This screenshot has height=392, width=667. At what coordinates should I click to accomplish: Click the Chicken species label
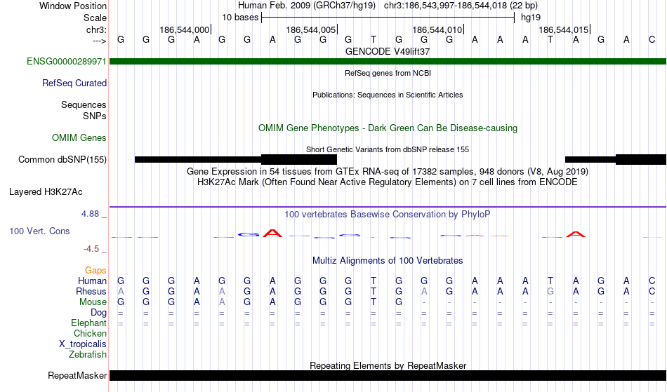(90, 334)
